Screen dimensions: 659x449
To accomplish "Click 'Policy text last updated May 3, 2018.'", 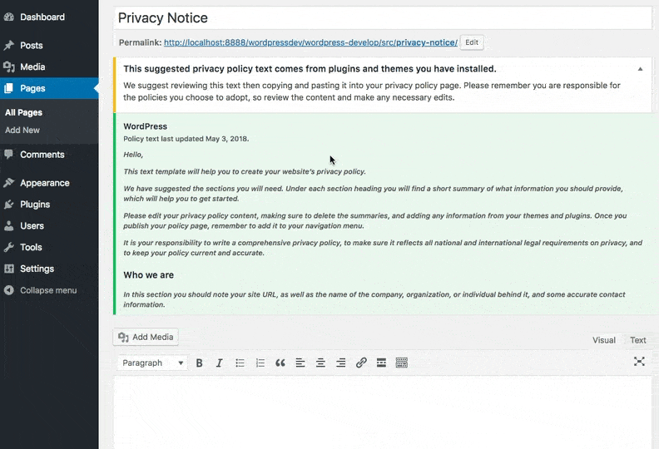I will (x=186, y=139).
